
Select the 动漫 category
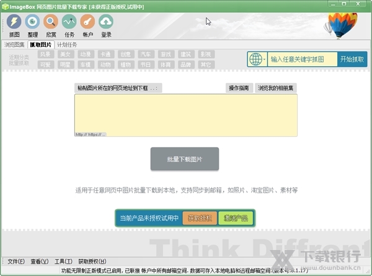coord(86,54)
